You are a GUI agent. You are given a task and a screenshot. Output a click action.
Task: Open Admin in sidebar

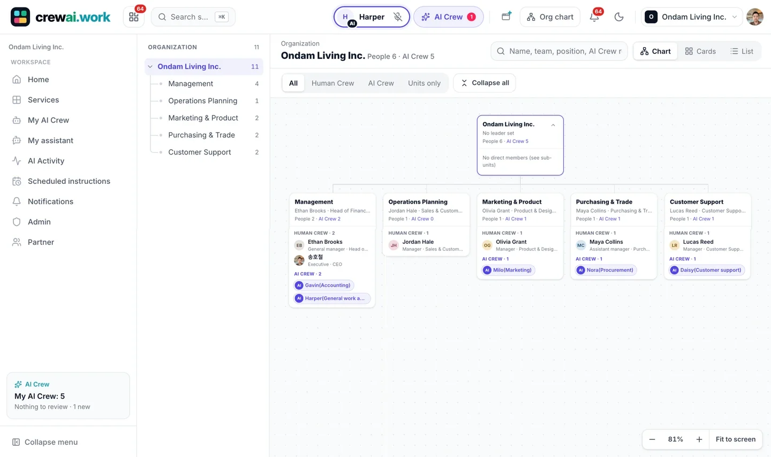[x=69, y=222]
